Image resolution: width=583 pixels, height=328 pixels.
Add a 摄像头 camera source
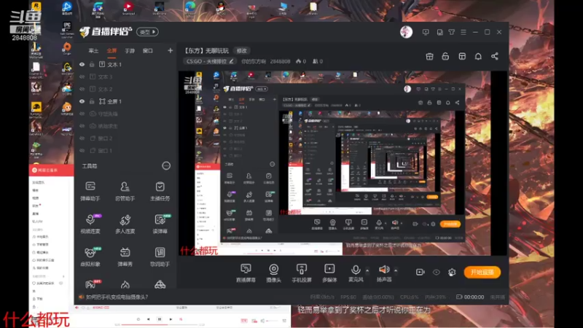coord(274,273)
